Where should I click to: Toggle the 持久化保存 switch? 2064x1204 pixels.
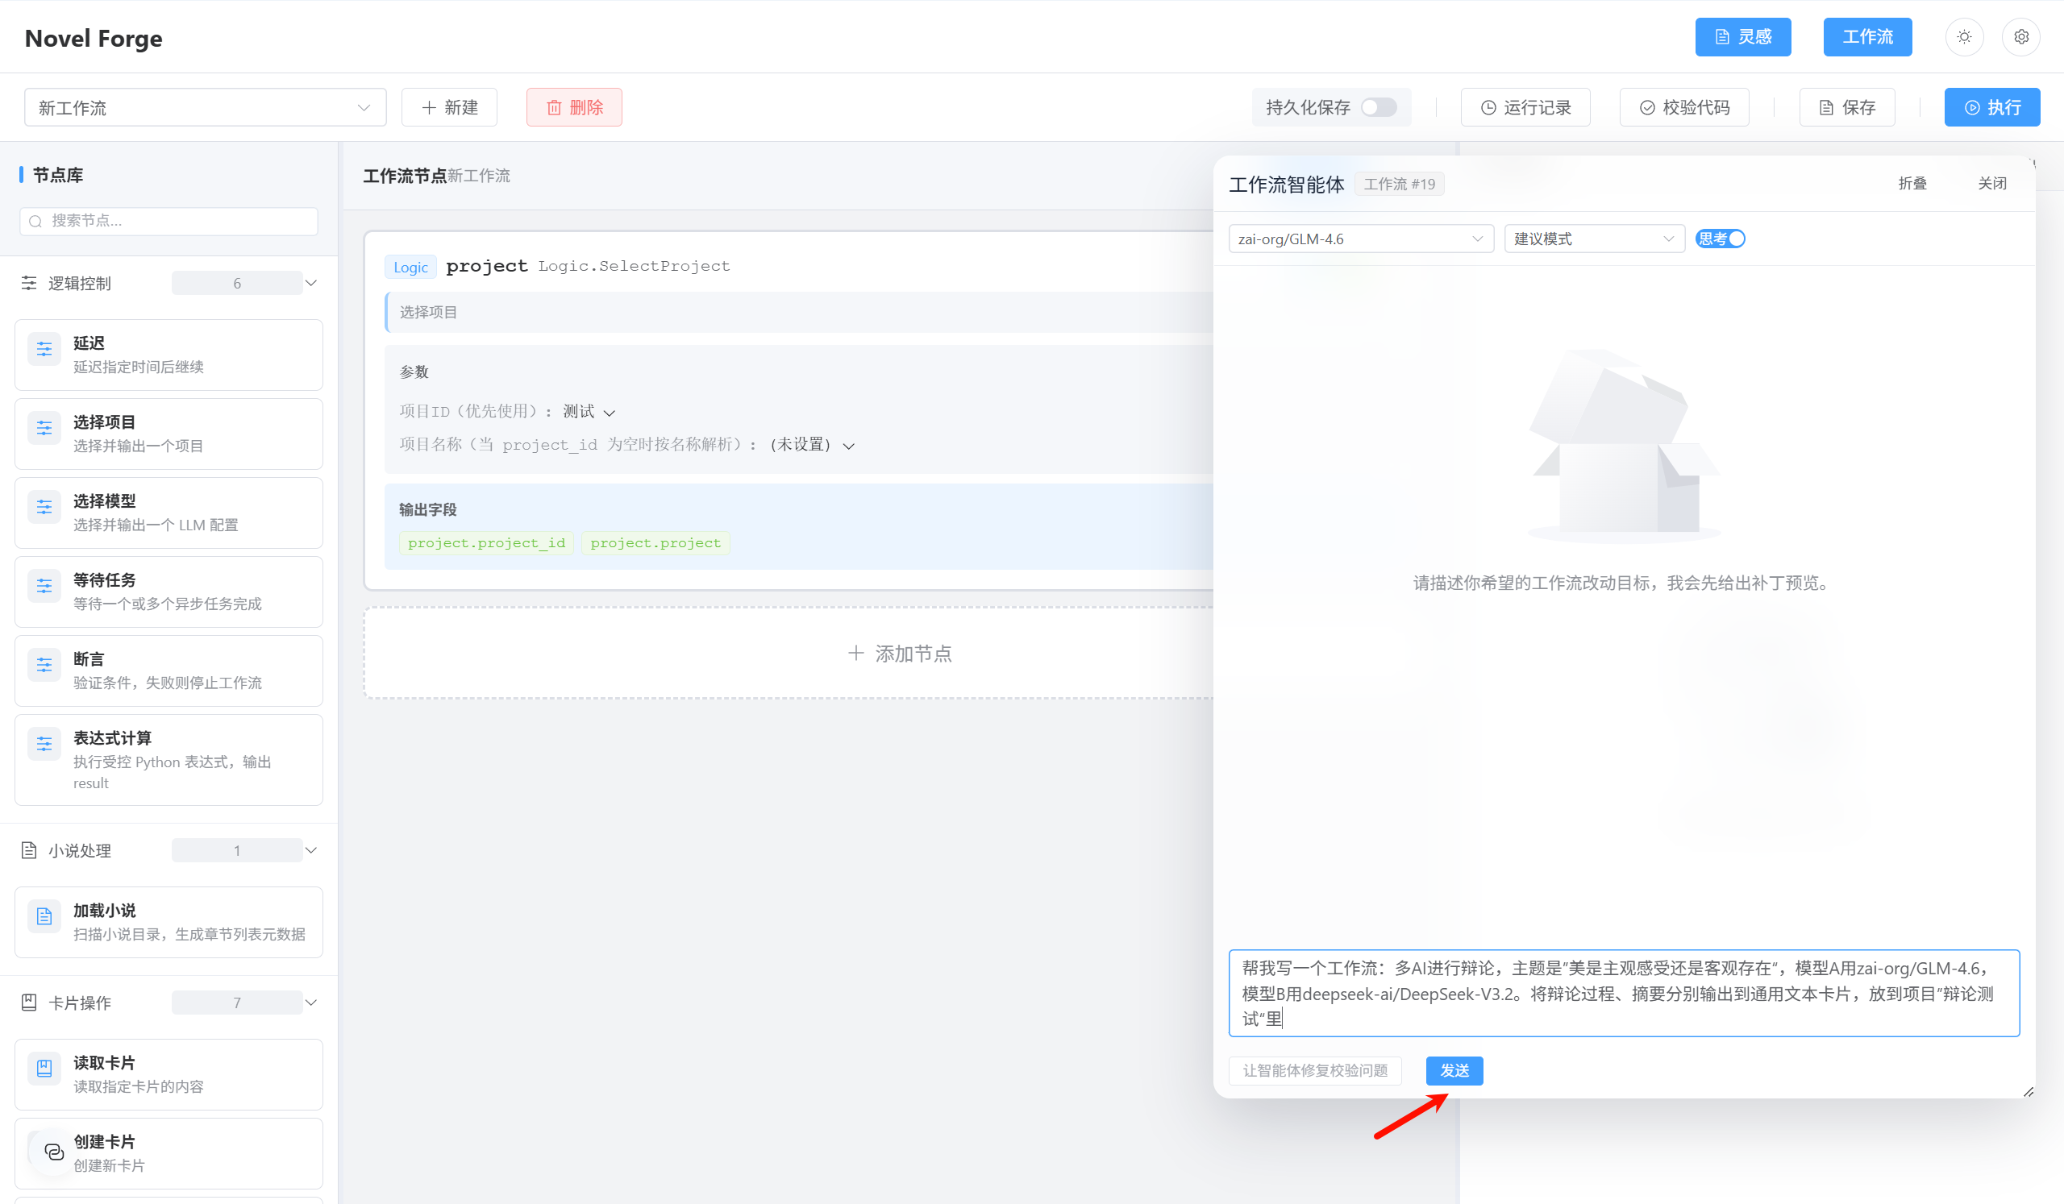[1379, 107]
